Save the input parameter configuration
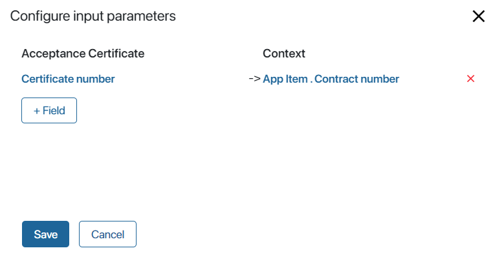 45,234
